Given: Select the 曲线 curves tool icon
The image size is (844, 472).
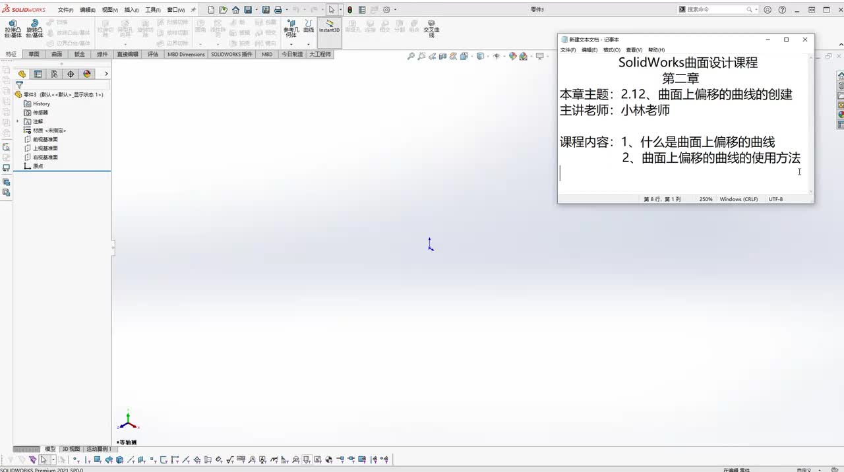Looking at the screenshot, I should [x=309, y=26].
